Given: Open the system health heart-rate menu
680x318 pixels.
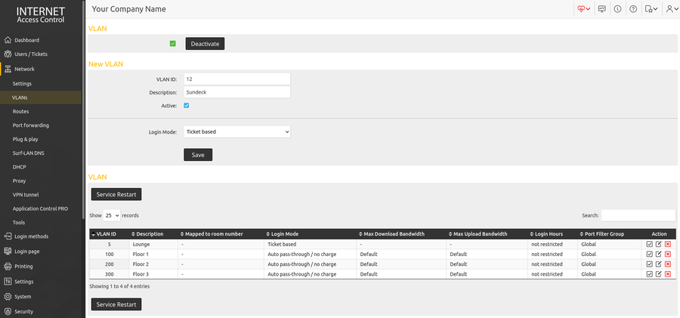Looking at the screenshot, I should [x=584, y=8].
